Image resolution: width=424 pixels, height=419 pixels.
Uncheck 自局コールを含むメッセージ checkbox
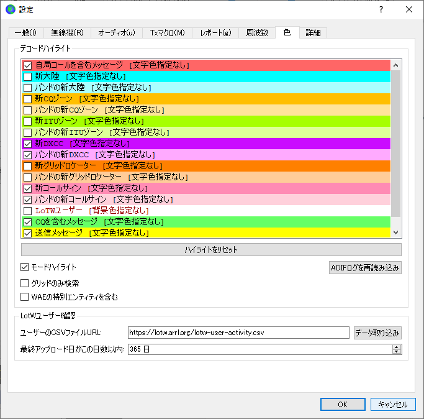(x=27, y=65)
